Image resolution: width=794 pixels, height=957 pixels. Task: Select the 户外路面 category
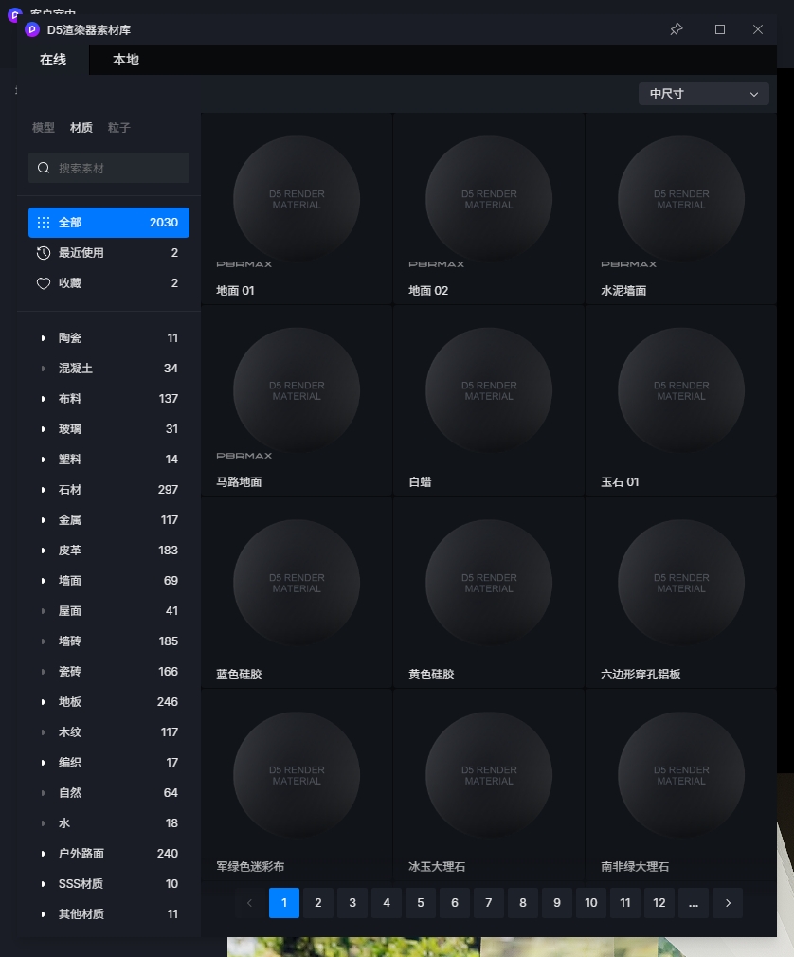[x=81, y=854]
